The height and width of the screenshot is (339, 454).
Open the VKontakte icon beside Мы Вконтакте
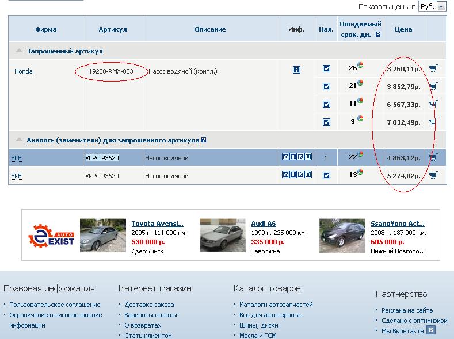pos(431,330)
